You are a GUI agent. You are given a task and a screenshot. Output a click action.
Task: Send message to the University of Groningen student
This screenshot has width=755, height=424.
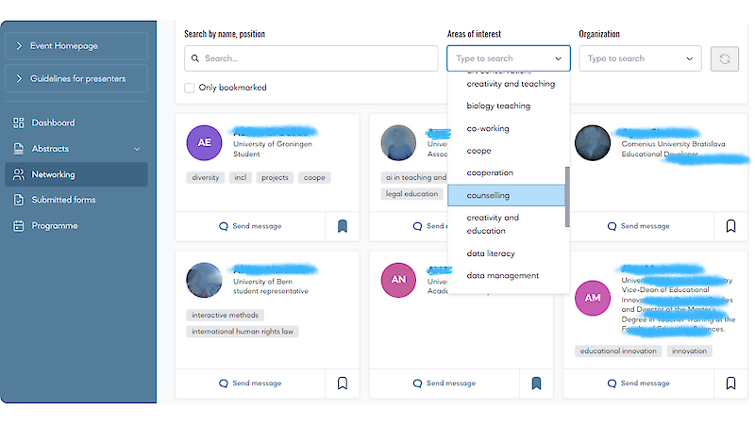tap(250, 226)
